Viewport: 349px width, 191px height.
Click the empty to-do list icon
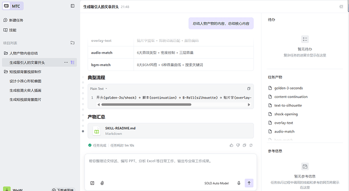point(305,39)
